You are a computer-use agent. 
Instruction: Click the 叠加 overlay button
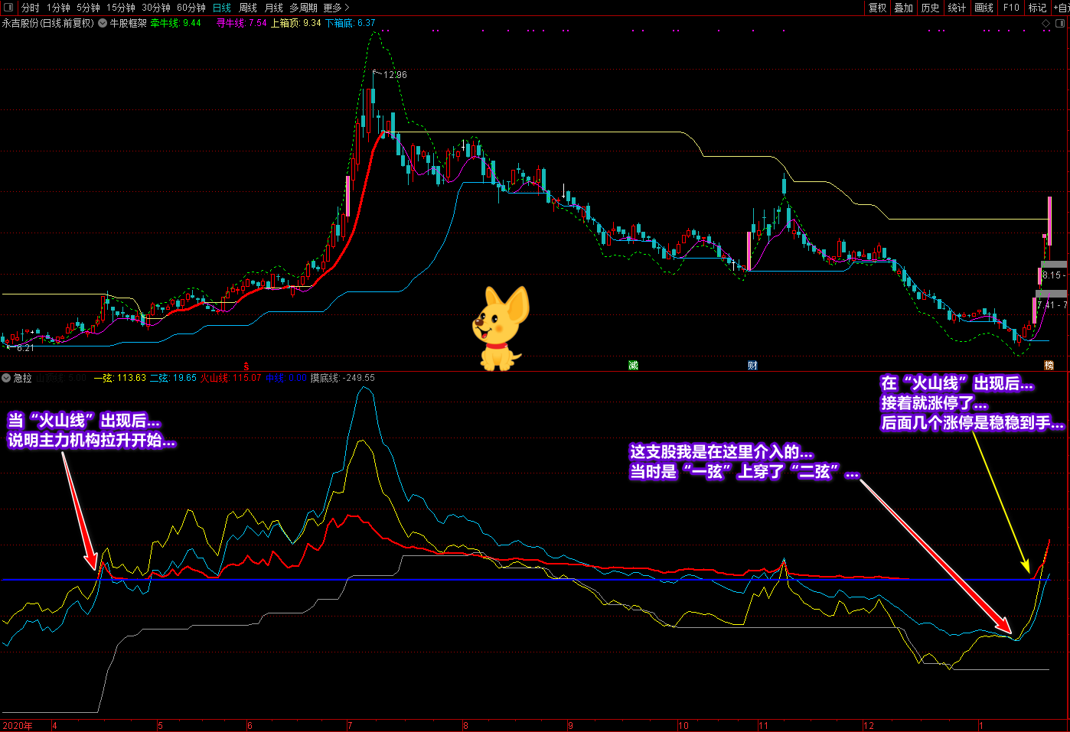(x=903, y=8)
